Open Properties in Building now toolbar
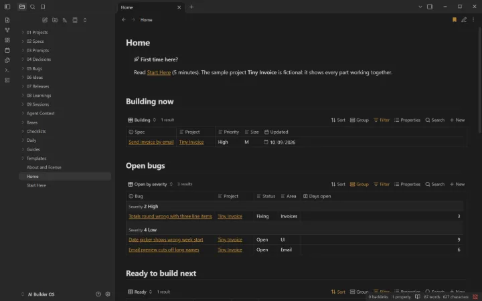The height and width of the screenshot is (301, 482). click(407, 120)
